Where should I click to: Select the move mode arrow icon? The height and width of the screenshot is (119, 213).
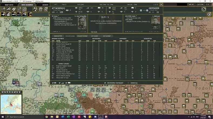click(x=3, y=14)
